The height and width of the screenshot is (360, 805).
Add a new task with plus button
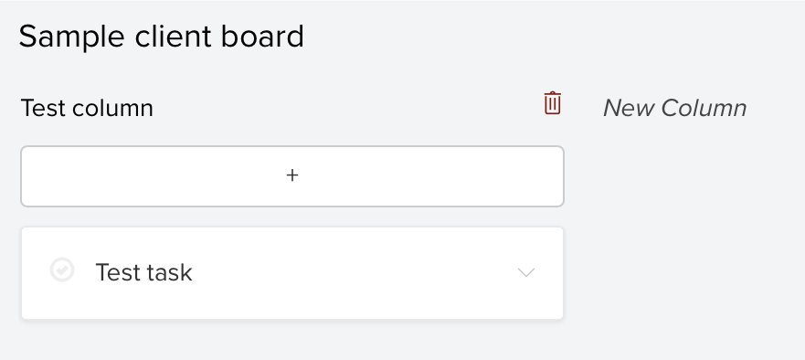292,176
